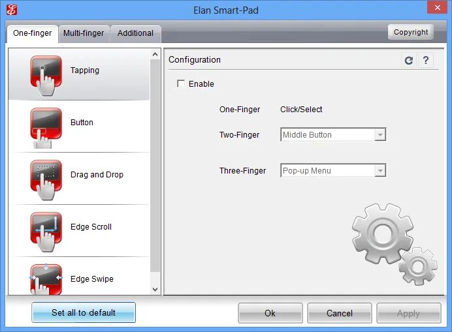
Task: Click the One-Finger label text
Action: (x=240, y=110)
